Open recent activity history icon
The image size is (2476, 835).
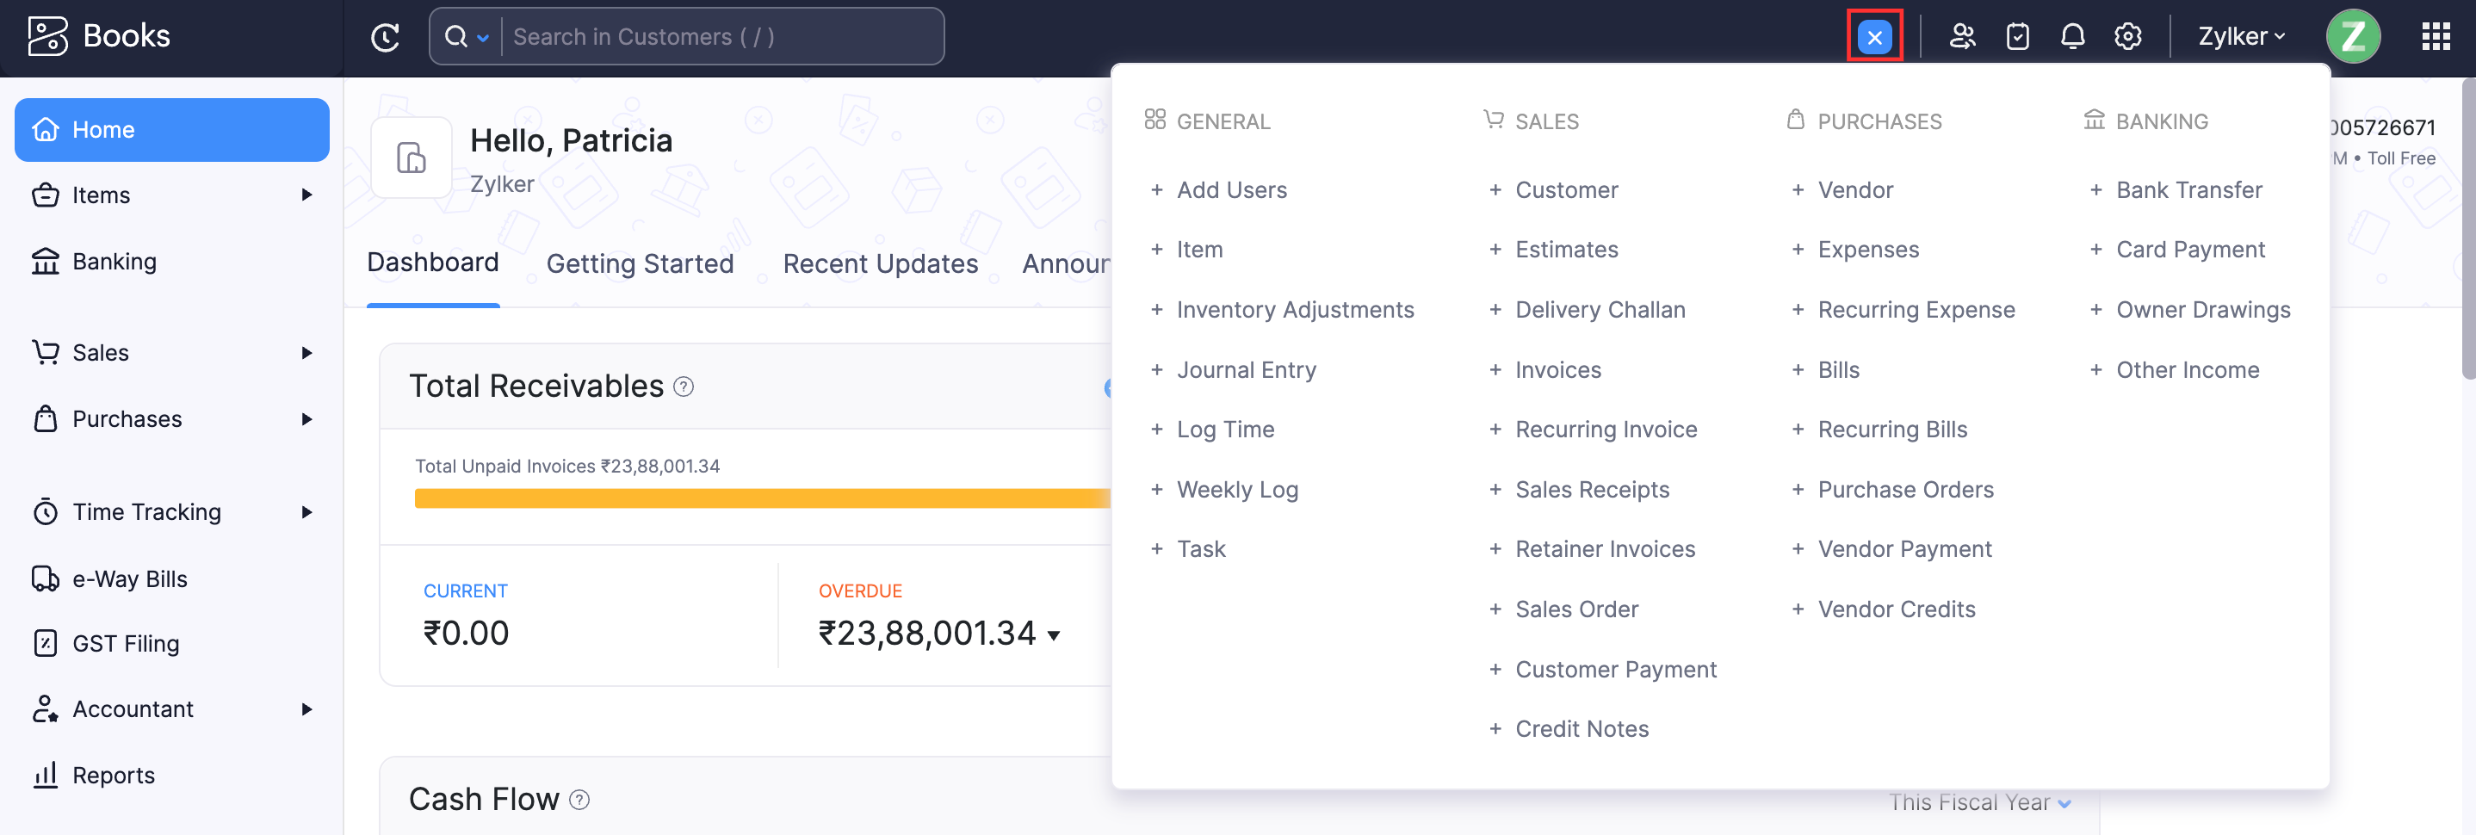(386, 36)
